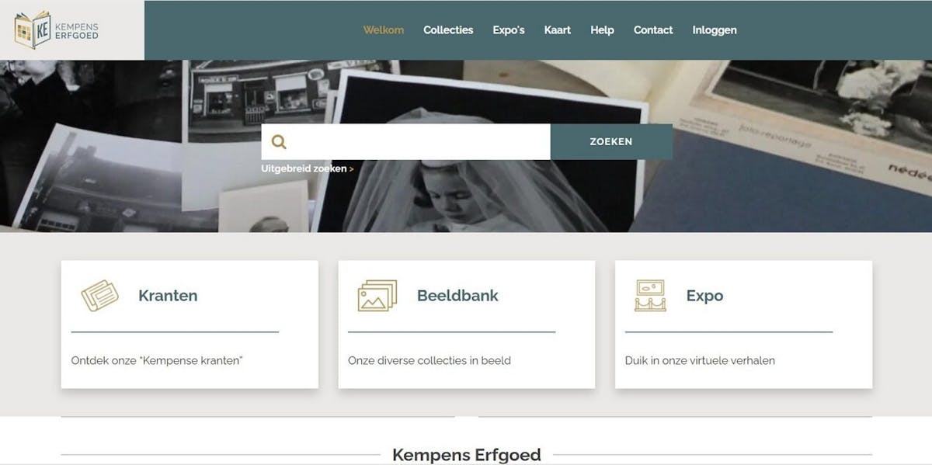
Task: Click the Beeldbank pictures icon
Action: (x=377, y=296)
